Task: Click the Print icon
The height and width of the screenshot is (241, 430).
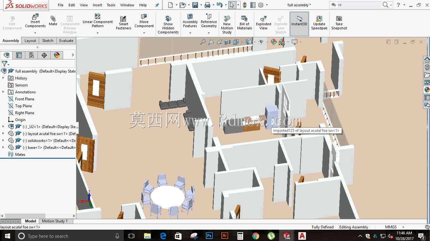Action: 207,5
